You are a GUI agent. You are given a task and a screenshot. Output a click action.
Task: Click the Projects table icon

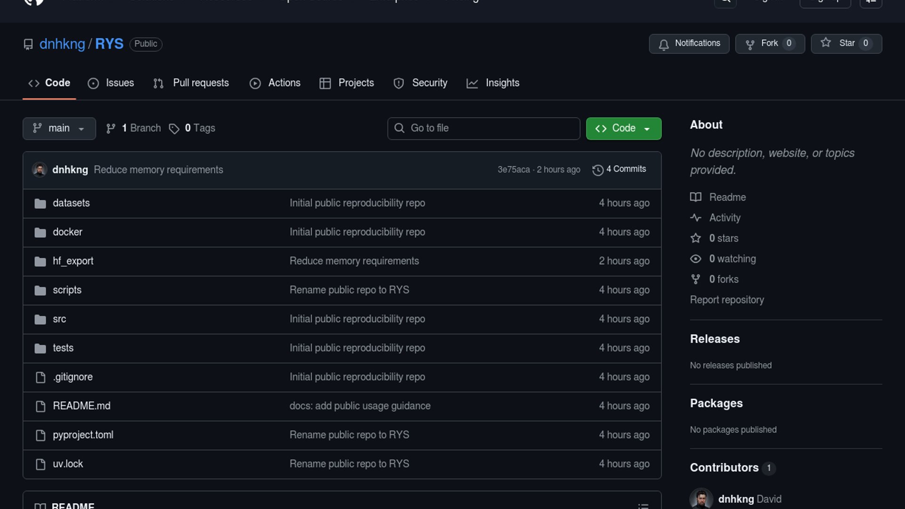click(325, 83)
